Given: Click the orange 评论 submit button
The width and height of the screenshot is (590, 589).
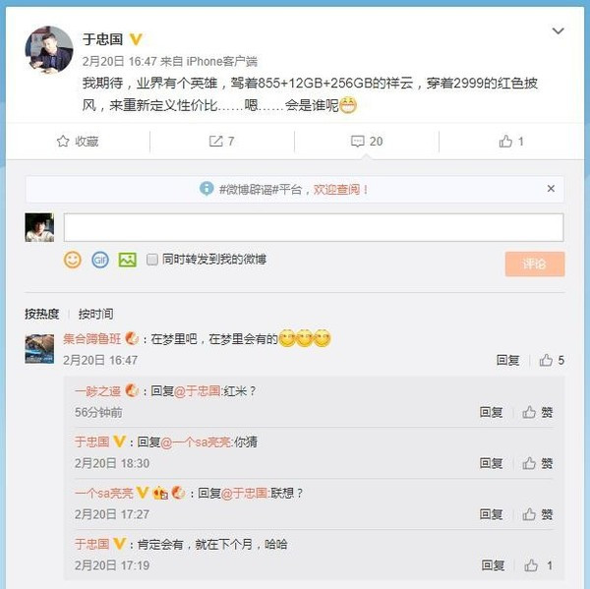Looking at the screenshot, I should (535, 264).
